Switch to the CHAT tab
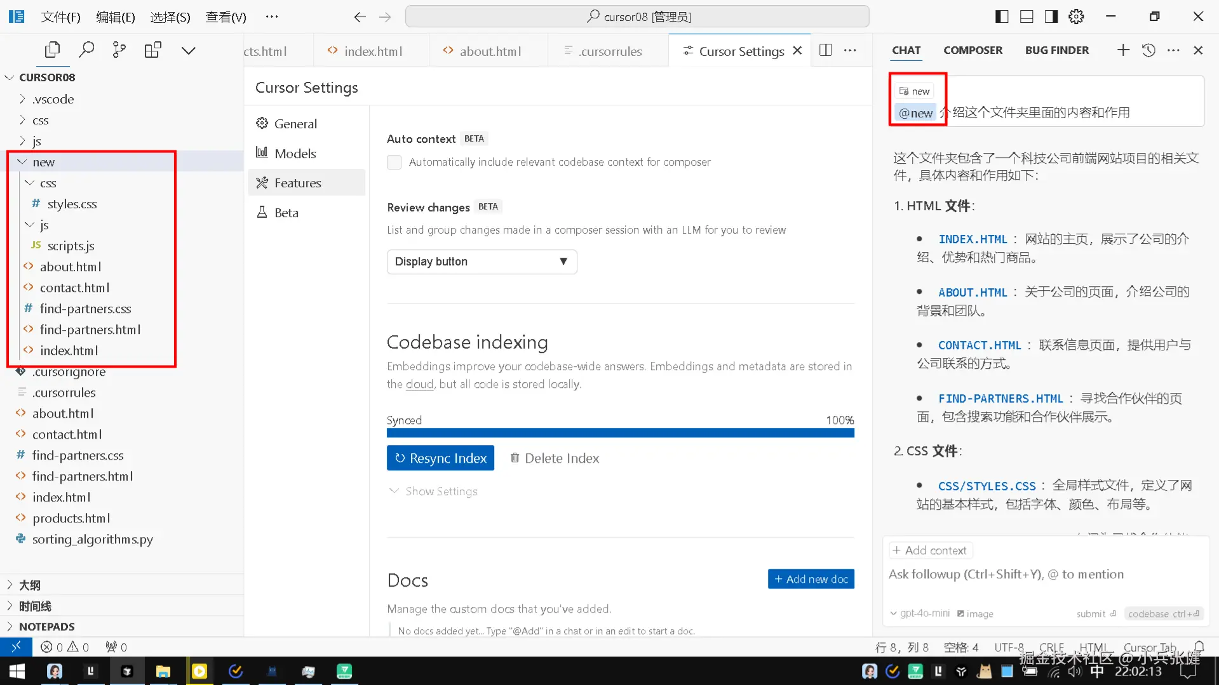This screenshot has height=685, width=1219. coord(906,50)
